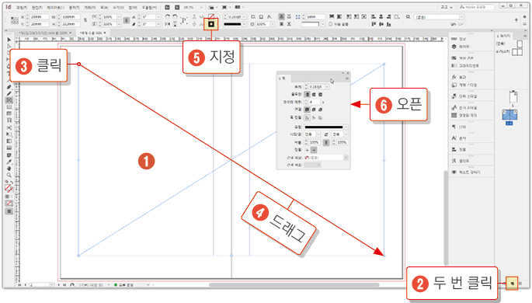532x303 pixels.
Task: Click the X position field
Action: click(40, 16)
